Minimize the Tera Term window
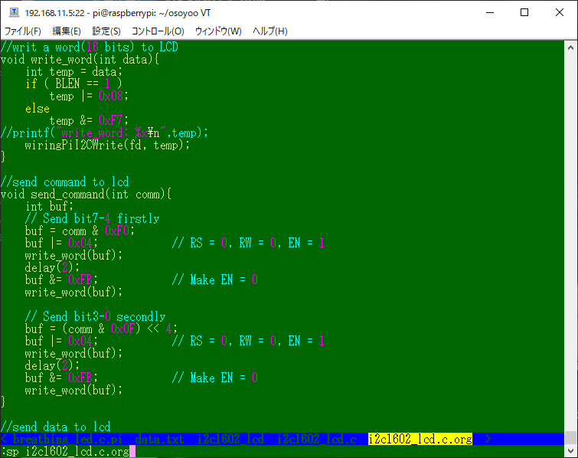This screenshot has height=458, width=578. (490, 12)
